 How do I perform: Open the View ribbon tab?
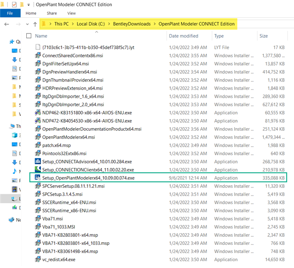coord(72,13)
